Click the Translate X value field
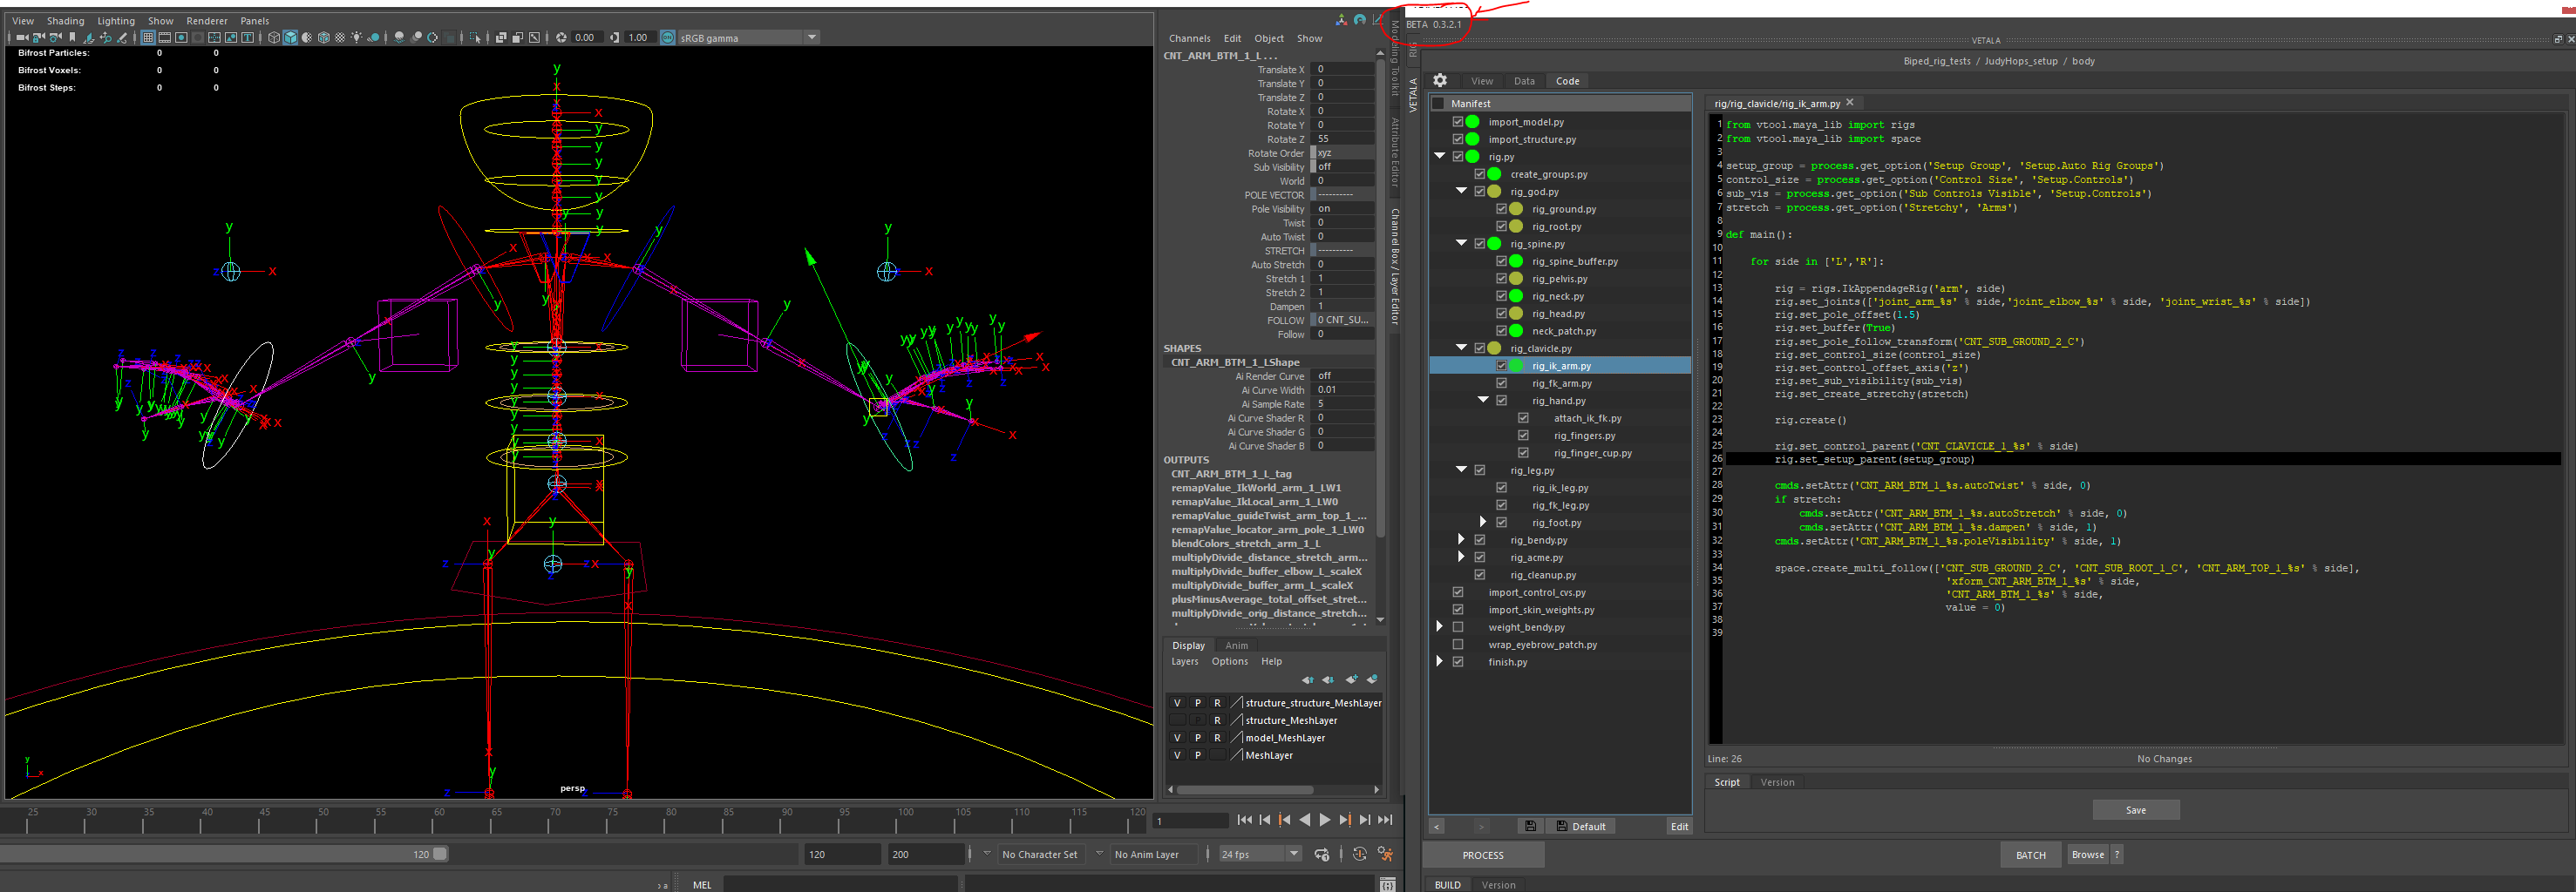 point(1342,70)
